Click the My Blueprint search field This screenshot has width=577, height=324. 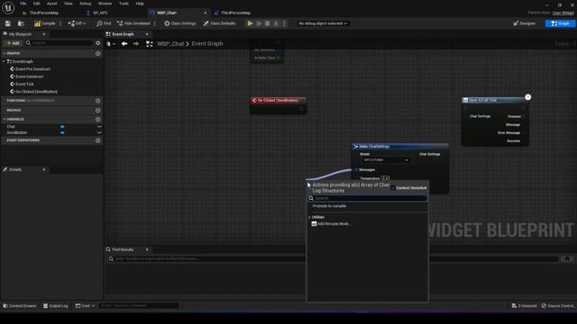point(59,43)
